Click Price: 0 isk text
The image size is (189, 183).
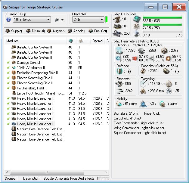point(152,113)
